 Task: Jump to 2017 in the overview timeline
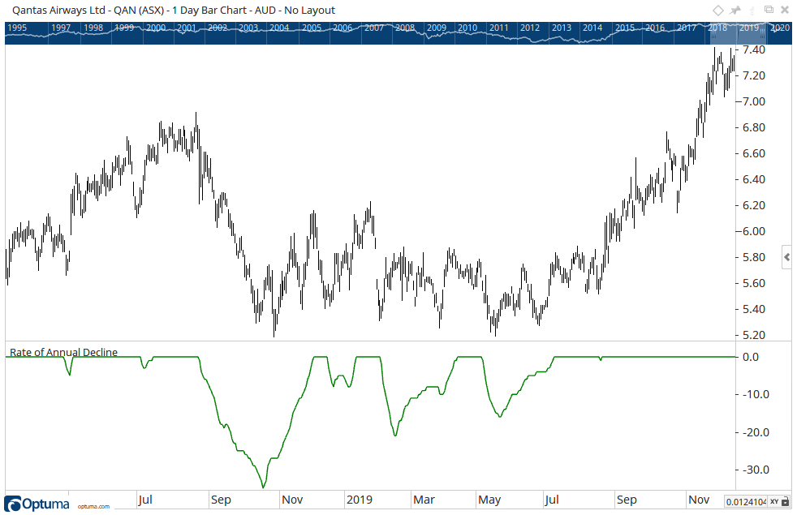click(687, 28)
